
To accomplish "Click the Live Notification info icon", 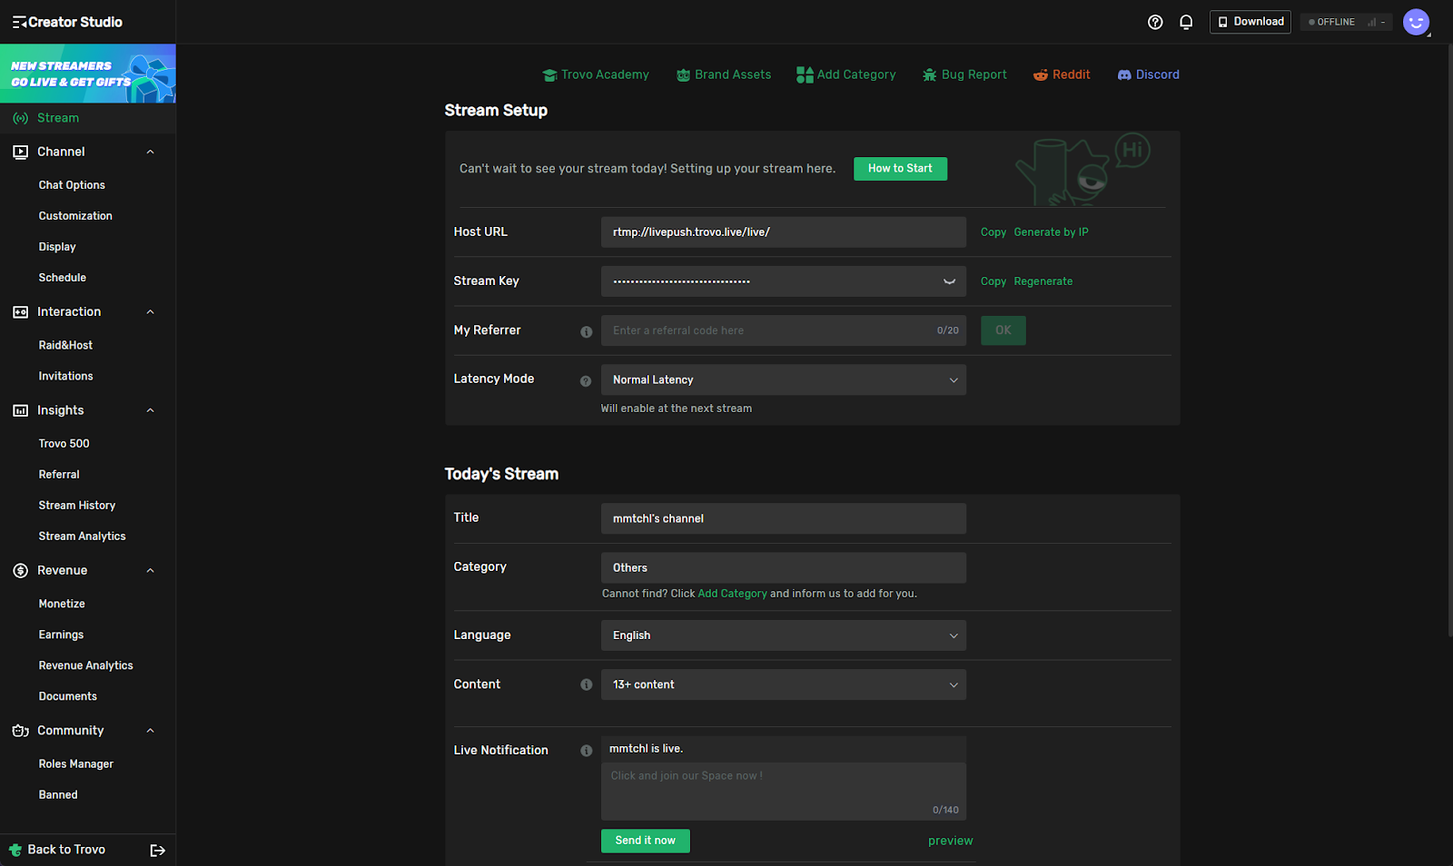I will coord(586,751).
